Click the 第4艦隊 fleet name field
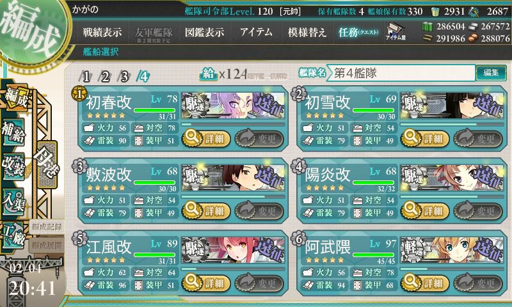The width and height of the screenshot is (512, 307). [x=401, y=73]
